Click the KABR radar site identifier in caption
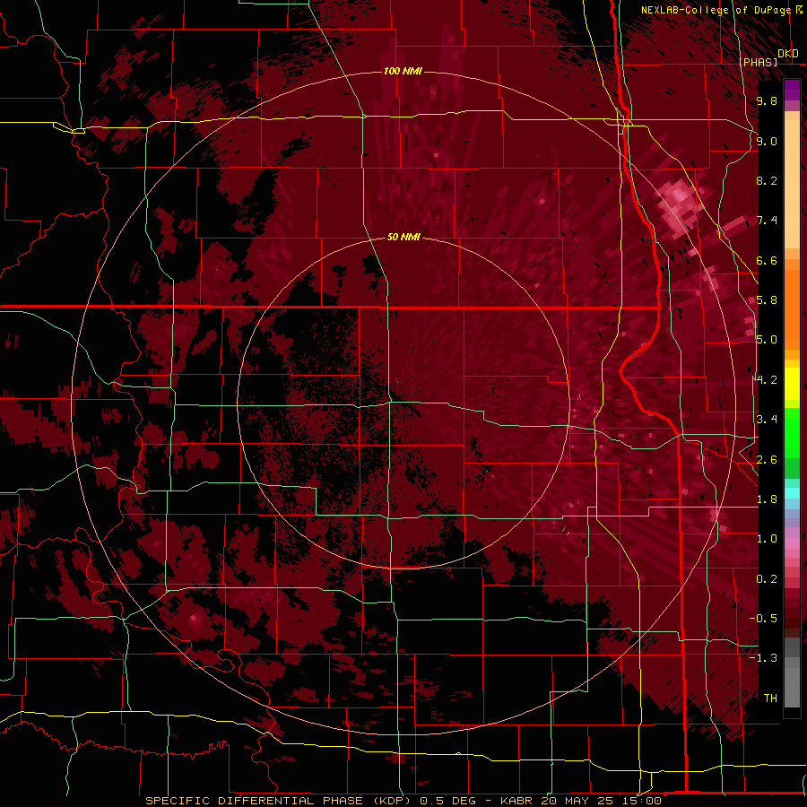This screenshot has width=807, height=807. [517, 801]
